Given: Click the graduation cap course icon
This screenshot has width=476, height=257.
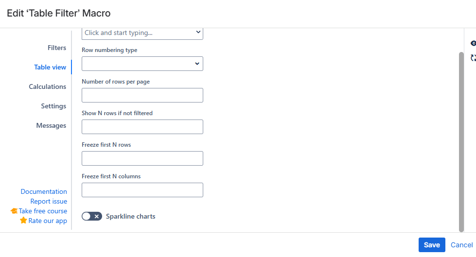Looking at the screenshot, I should [x=14, y=211].
